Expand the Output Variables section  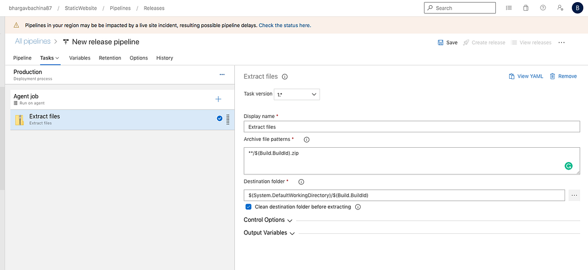pyautogui.click(x=269, y=233)
